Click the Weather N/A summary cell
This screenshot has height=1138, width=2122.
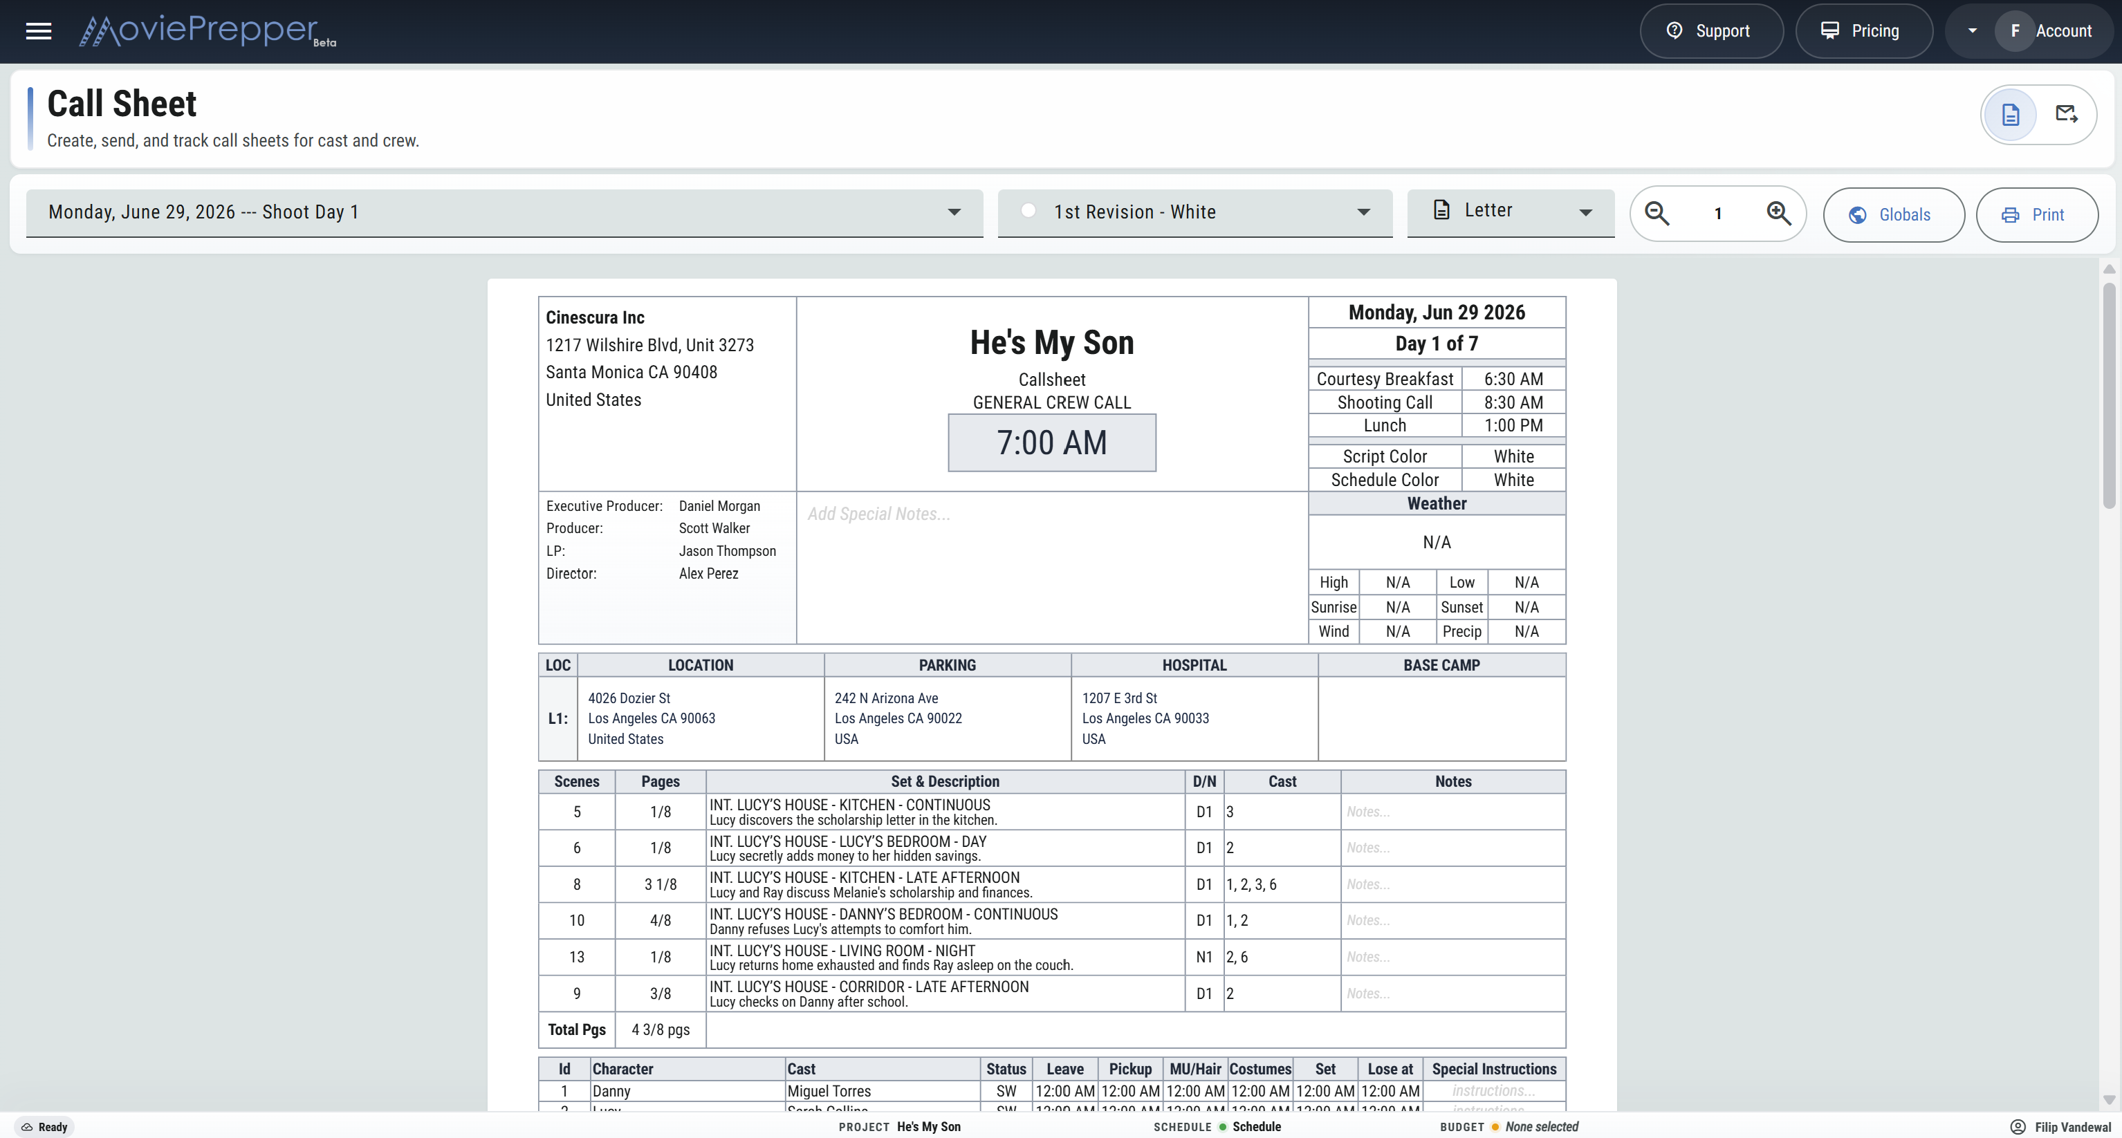[x=1437, y=542]
